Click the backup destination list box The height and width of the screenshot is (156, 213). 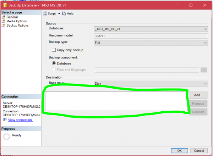click(116, 101)
